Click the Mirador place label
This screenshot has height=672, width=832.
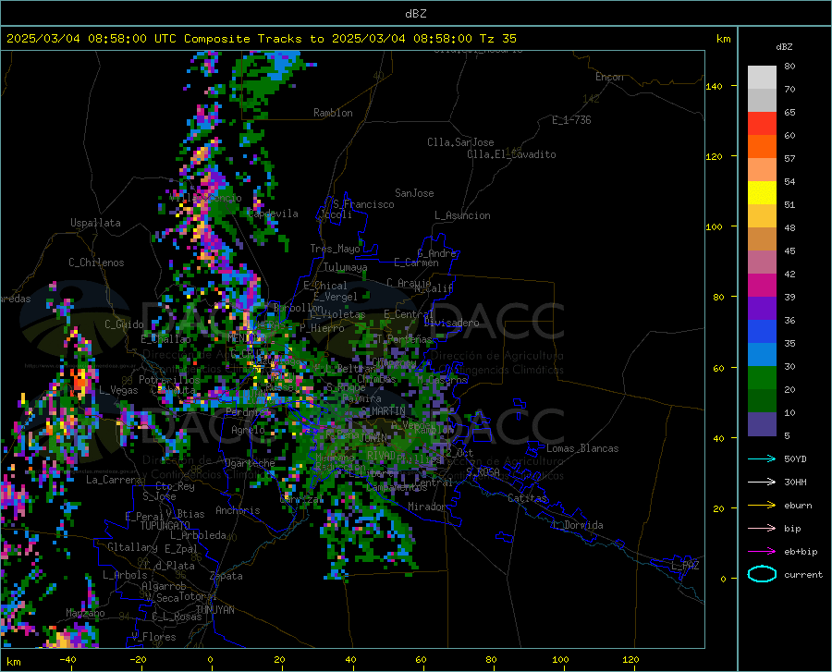pyautogui.click(x=427, y=507)
